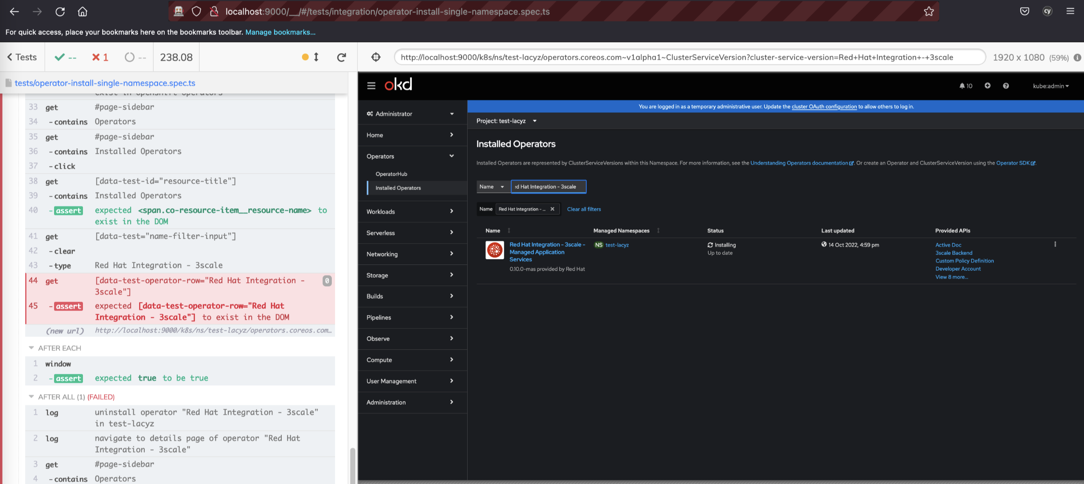Click the name filter input field
Image resolution: width=1084 pixels, height=484 pixels.
click(549, 186)
